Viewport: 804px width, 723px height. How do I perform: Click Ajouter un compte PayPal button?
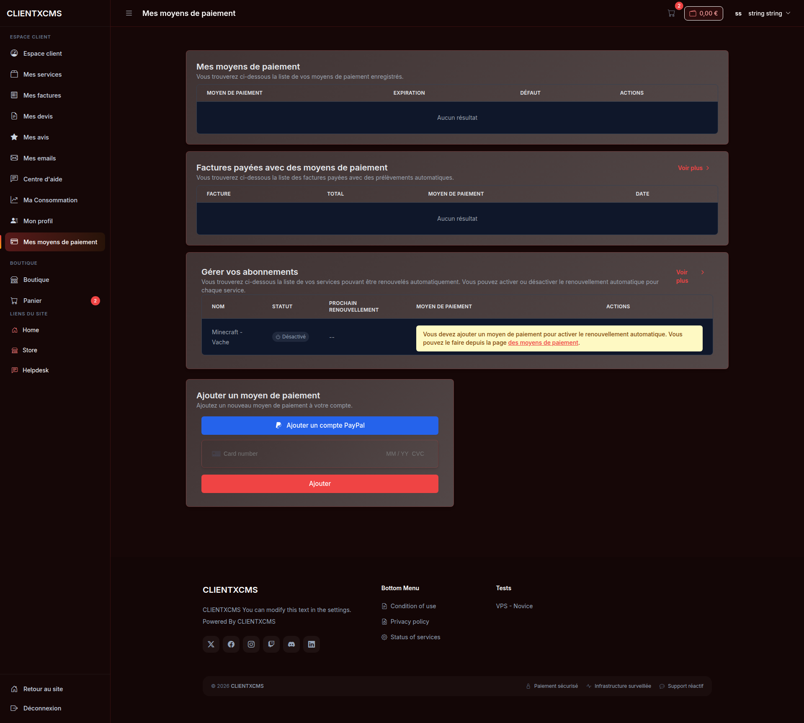click(320, 426)
